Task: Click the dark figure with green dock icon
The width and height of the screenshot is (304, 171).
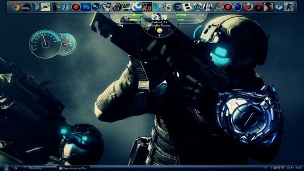Action: pyautogui.click(x=56, y=7)
